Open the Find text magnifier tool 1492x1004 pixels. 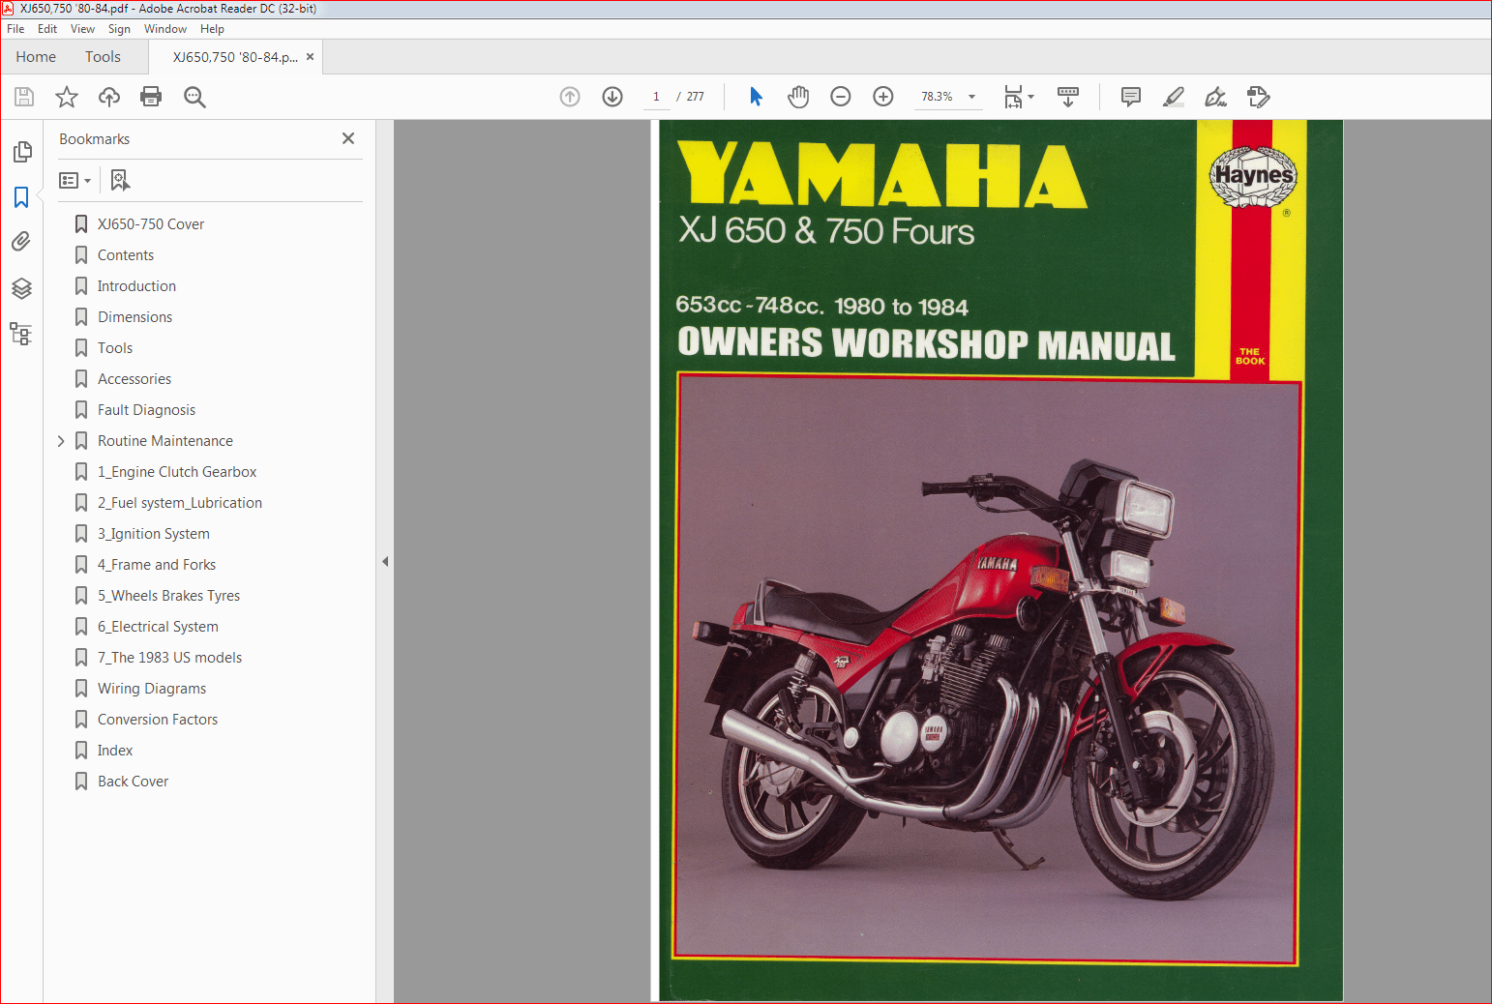click(194, 97)
